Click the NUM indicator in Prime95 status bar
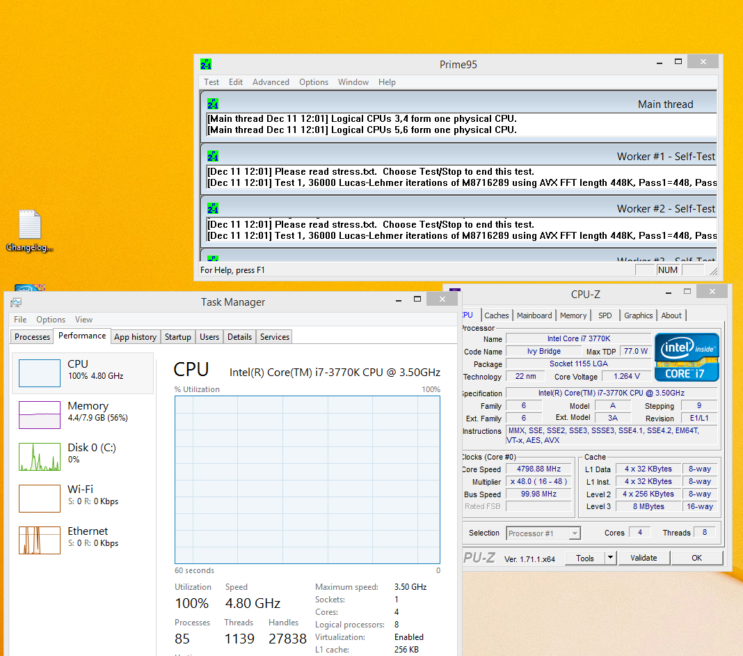This screenshot has width=743, height=656. [668, 270]
